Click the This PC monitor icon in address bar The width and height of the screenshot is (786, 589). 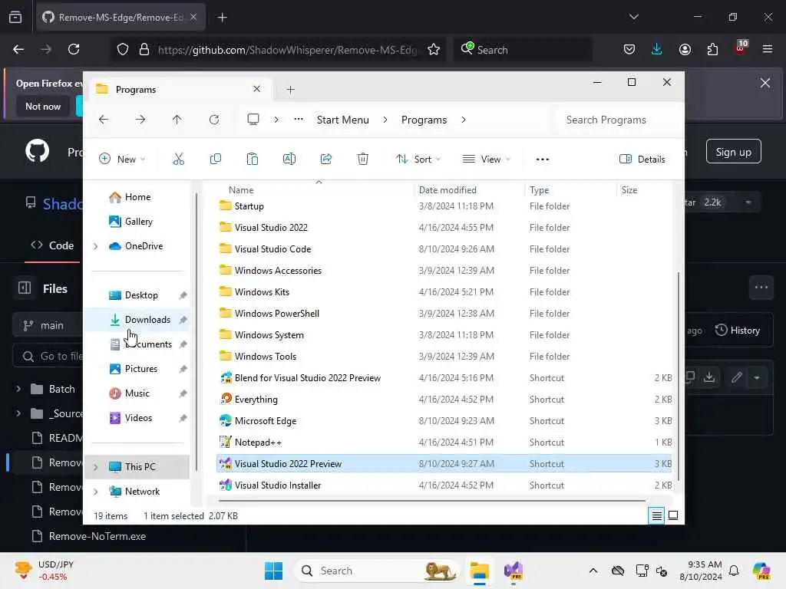[x=253, y=119]
